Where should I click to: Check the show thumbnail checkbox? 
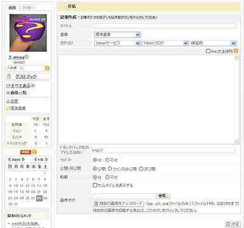pos(95,186)
